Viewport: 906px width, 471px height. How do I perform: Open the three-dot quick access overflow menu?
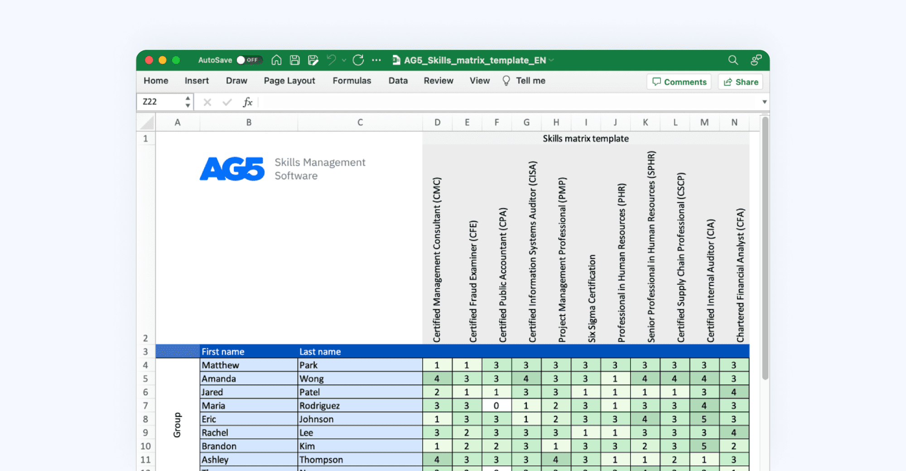pyautogui.click(x=376, y=60)
